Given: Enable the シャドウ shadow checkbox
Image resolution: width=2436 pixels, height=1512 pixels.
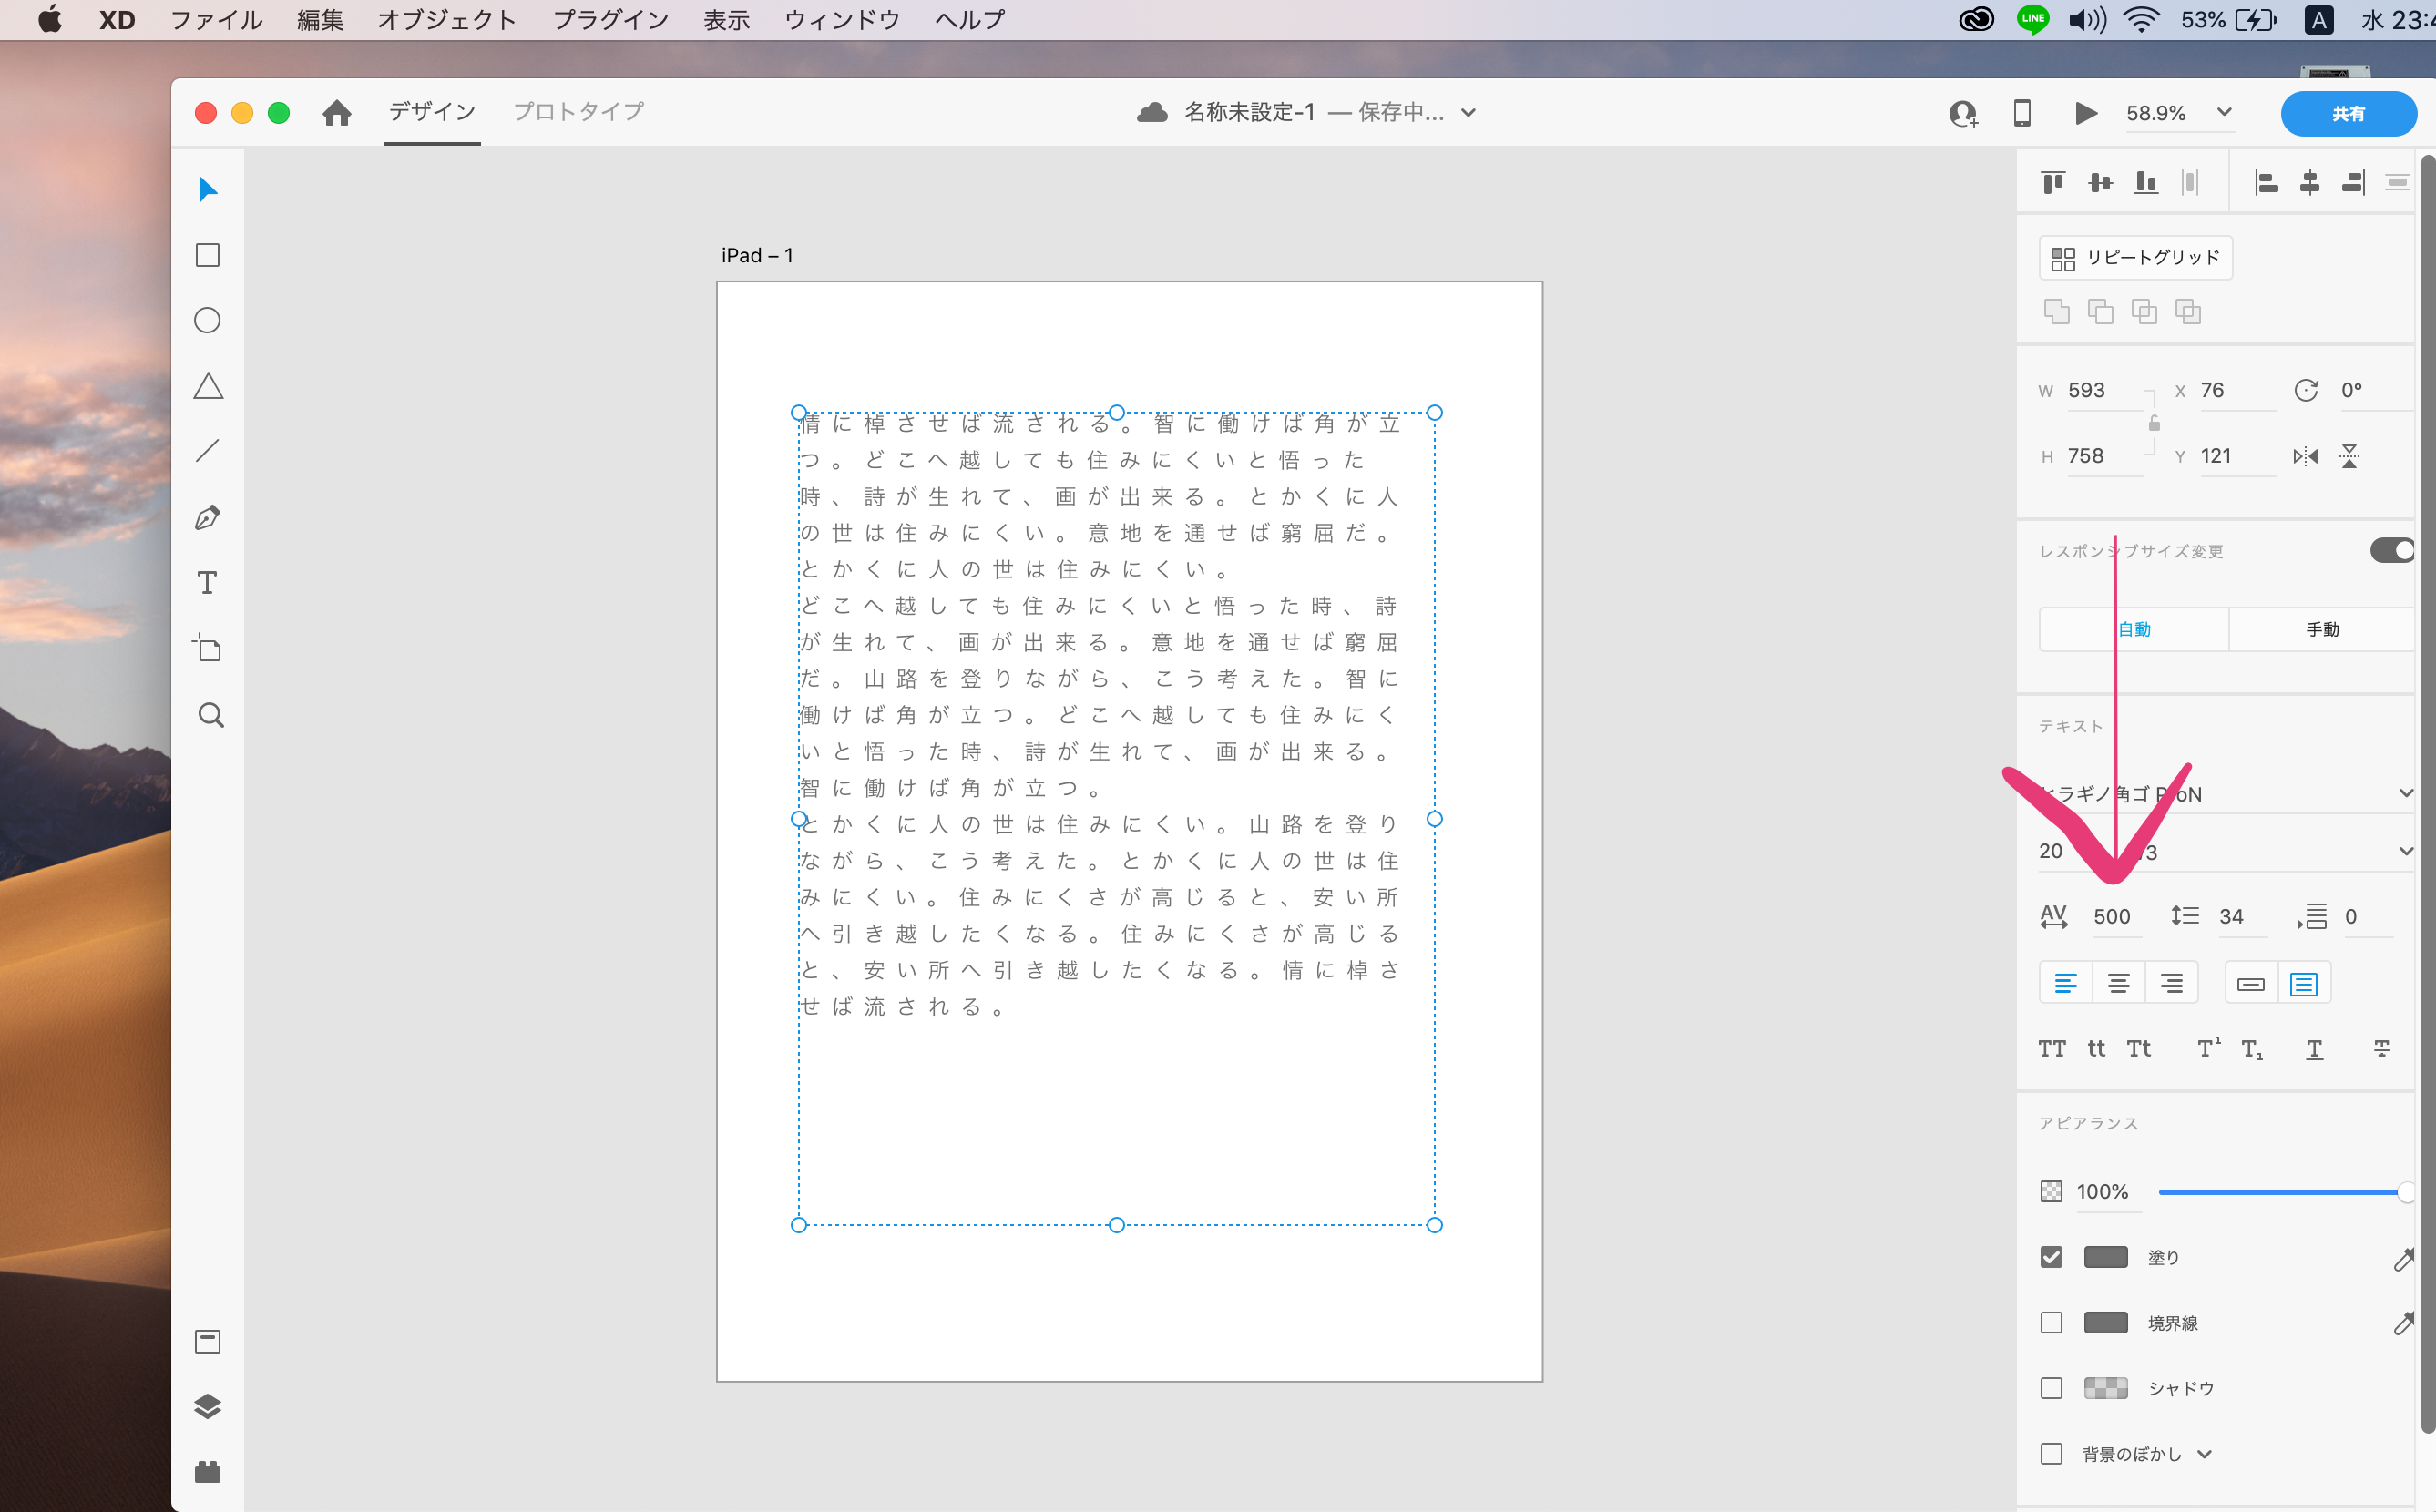Looking at the screenshot, I should tap(2051, 1388).
